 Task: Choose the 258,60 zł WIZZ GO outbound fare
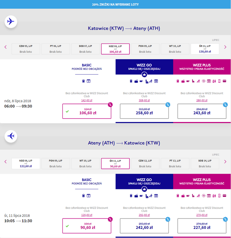(x=144, y=111)
